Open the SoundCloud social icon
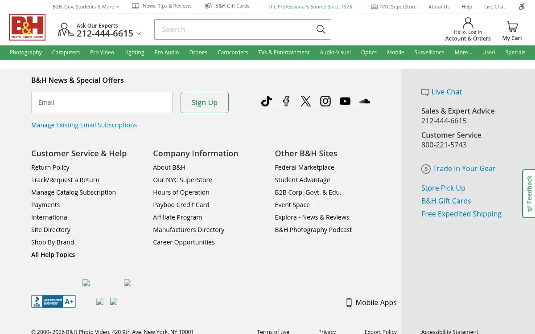Viewport: 535px width, 334px height. point(365,101)
